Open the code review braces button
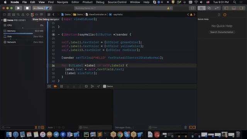Image resolution: width=247 pixels, height=139 pixels. (x=192, y=8)
